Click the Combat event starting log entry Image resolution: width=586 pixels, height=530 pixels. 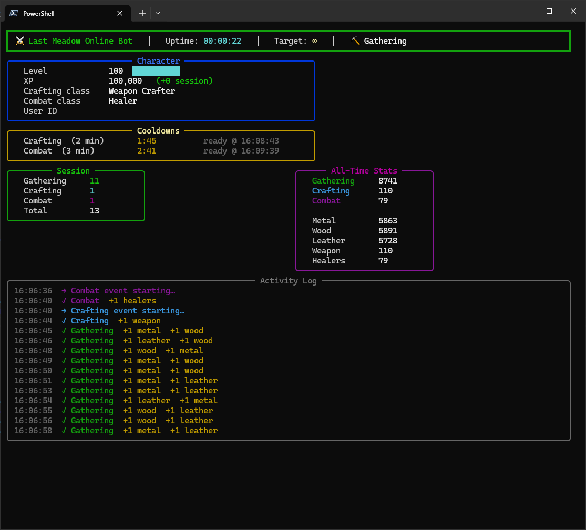(123, 291)
